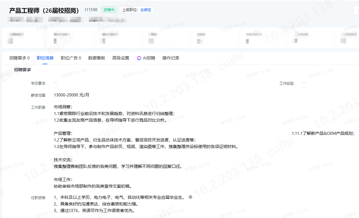Click the 市场工作： heading

(x=63, y=180)
